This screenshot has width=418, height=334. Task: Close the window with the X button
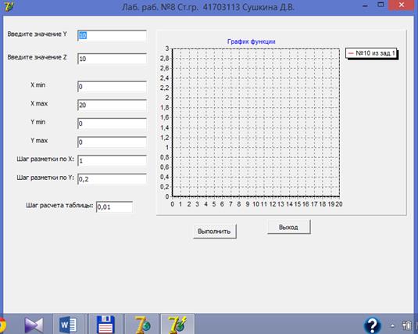coord(402,5)
